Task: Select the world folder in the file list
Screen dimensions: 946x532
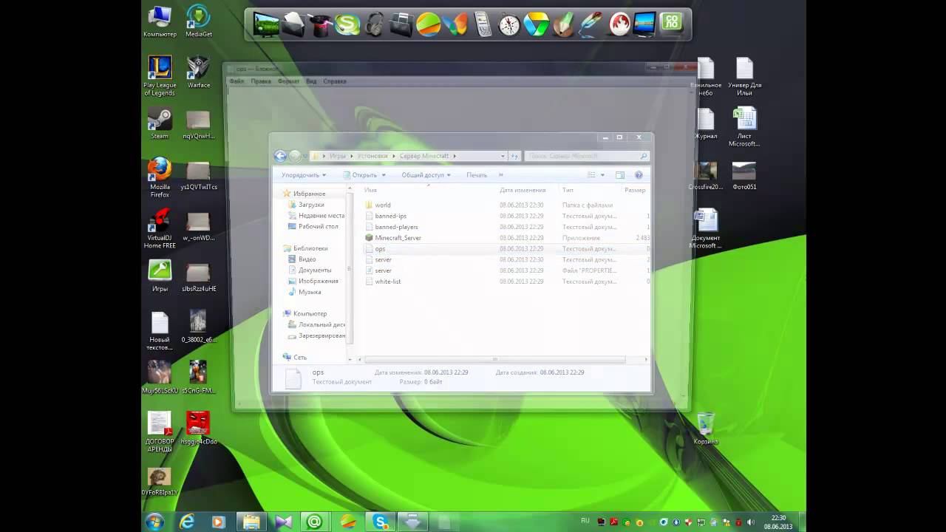Action: [383, 205]
